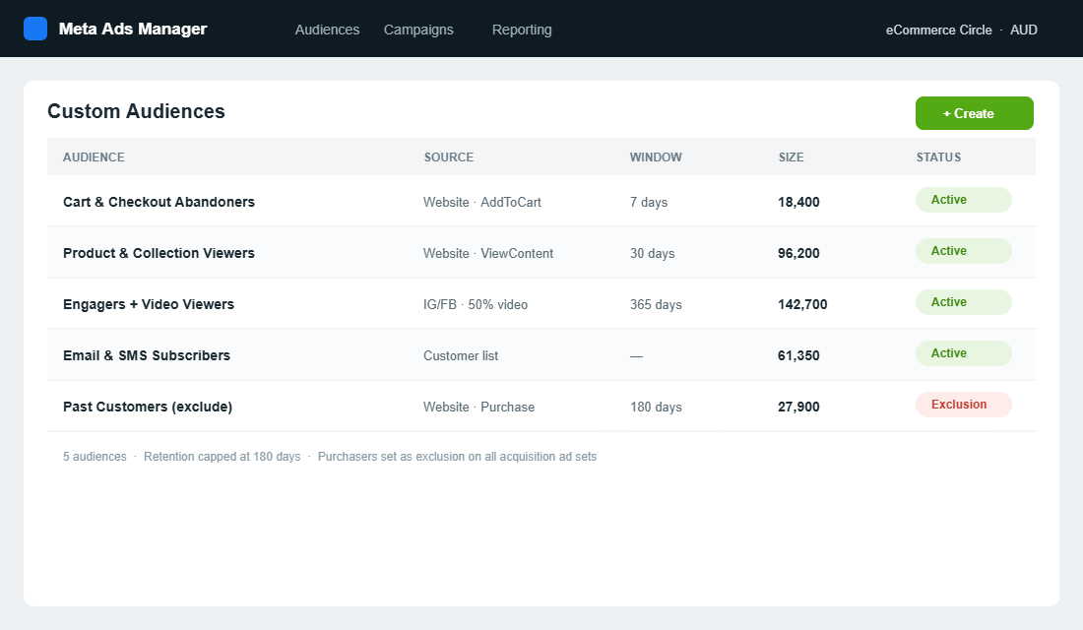Click the 142,700 size value
1083x630 pixels.
click(802, 304)
